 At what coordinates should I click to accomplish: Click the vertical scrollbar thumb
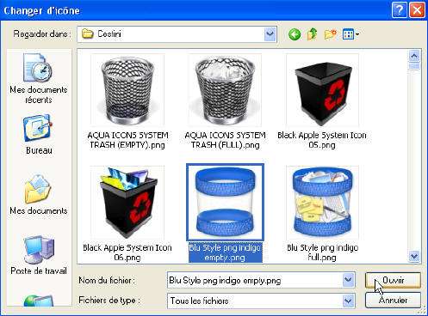pyautogui.click(x=414, y=66)
